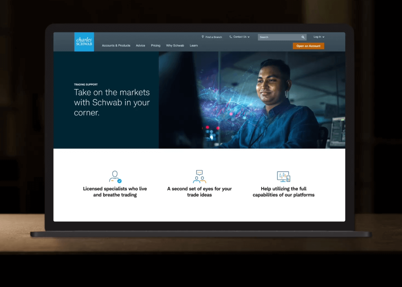Expand the Contact Us dropdown arrow
This screenshot has height=287, width=402.
(248, 37)
